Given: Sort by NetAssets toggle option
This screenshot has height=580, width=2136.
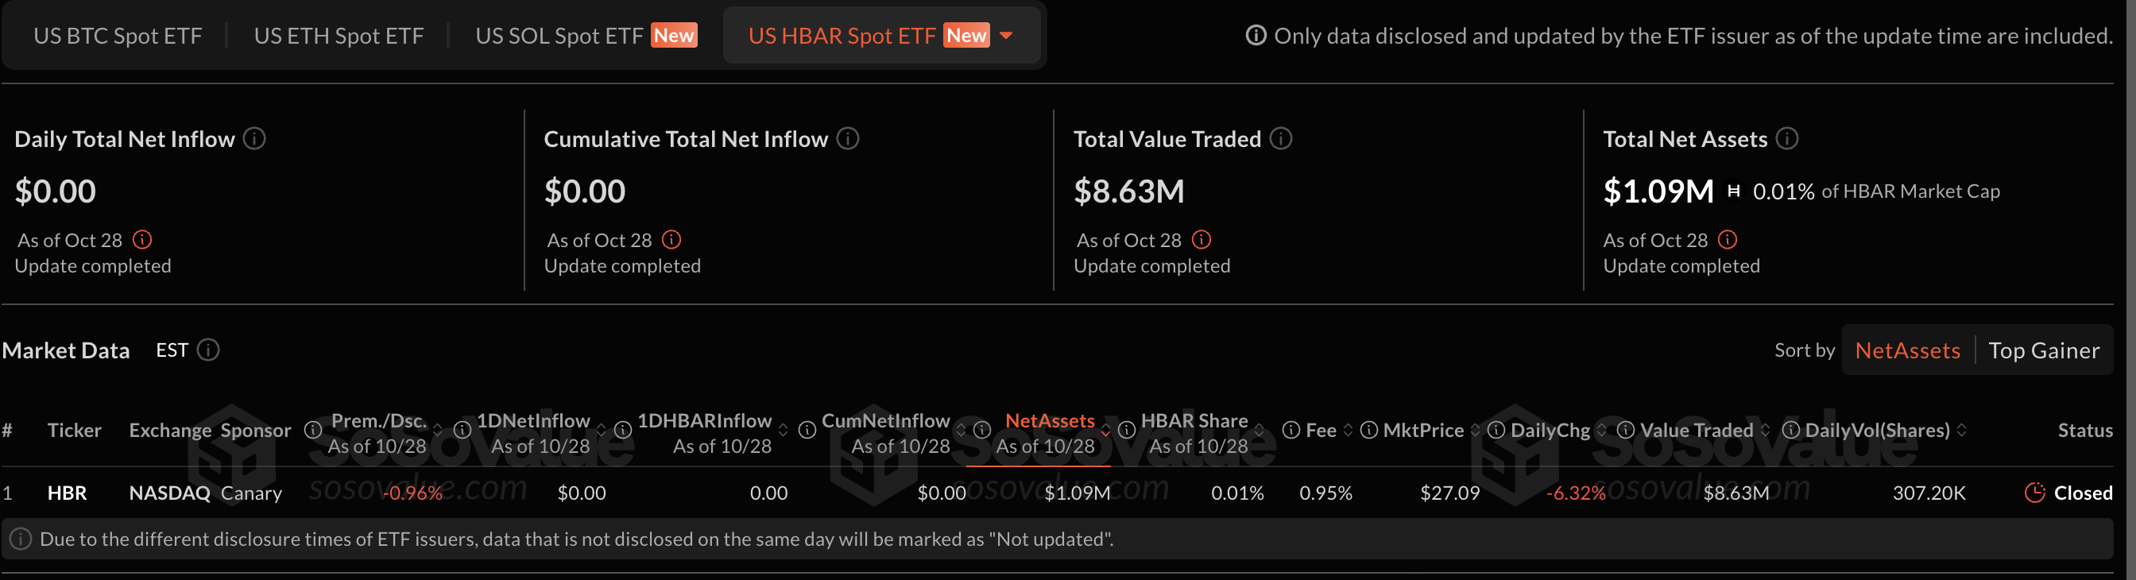Looking at the screenshot, I should 1907,350.
